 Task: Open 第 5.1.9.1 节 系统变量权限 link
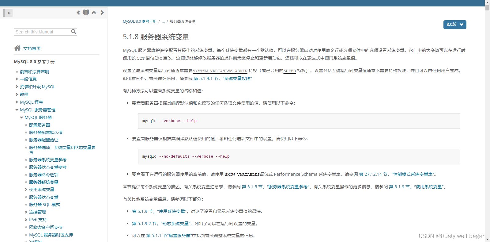pyautogui.click(x=223, y=79)
